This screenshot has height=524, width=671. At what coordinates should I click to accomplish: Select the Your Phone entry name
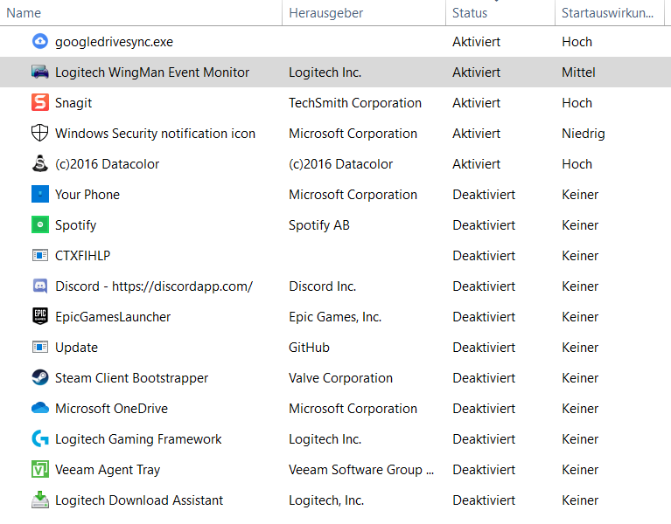coord(87,194)
